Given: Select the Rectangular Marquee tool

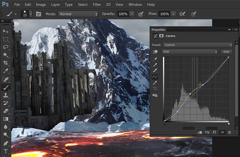Looking at the screenshot, I should tap(6, 39).
